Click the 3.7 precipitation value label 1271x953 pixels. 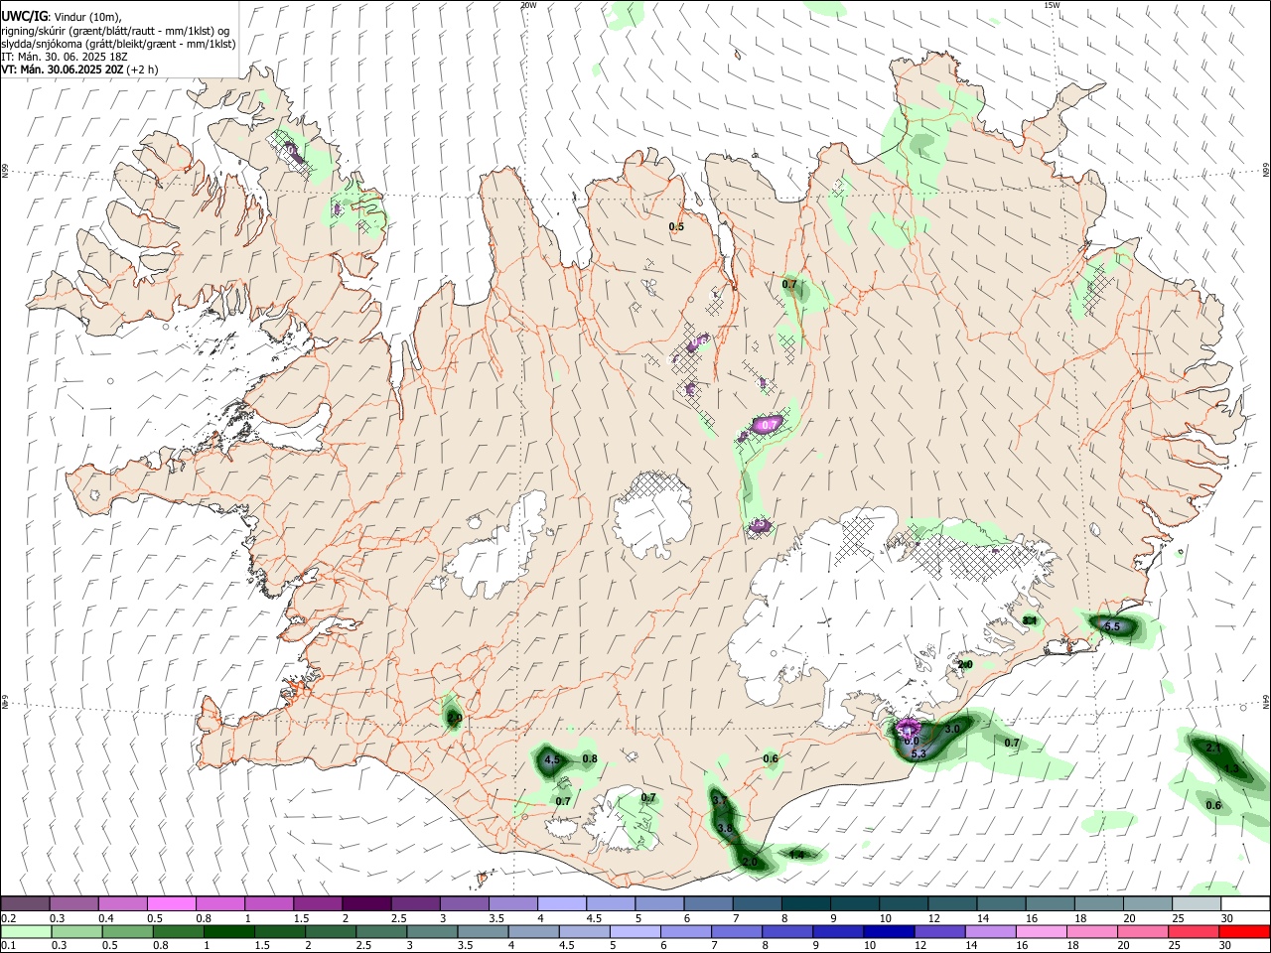tap(721, 799)
